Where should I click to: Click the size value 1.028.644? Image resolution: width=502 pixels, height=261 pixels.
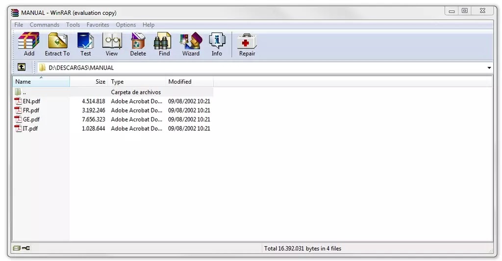(x=94, y=128)
